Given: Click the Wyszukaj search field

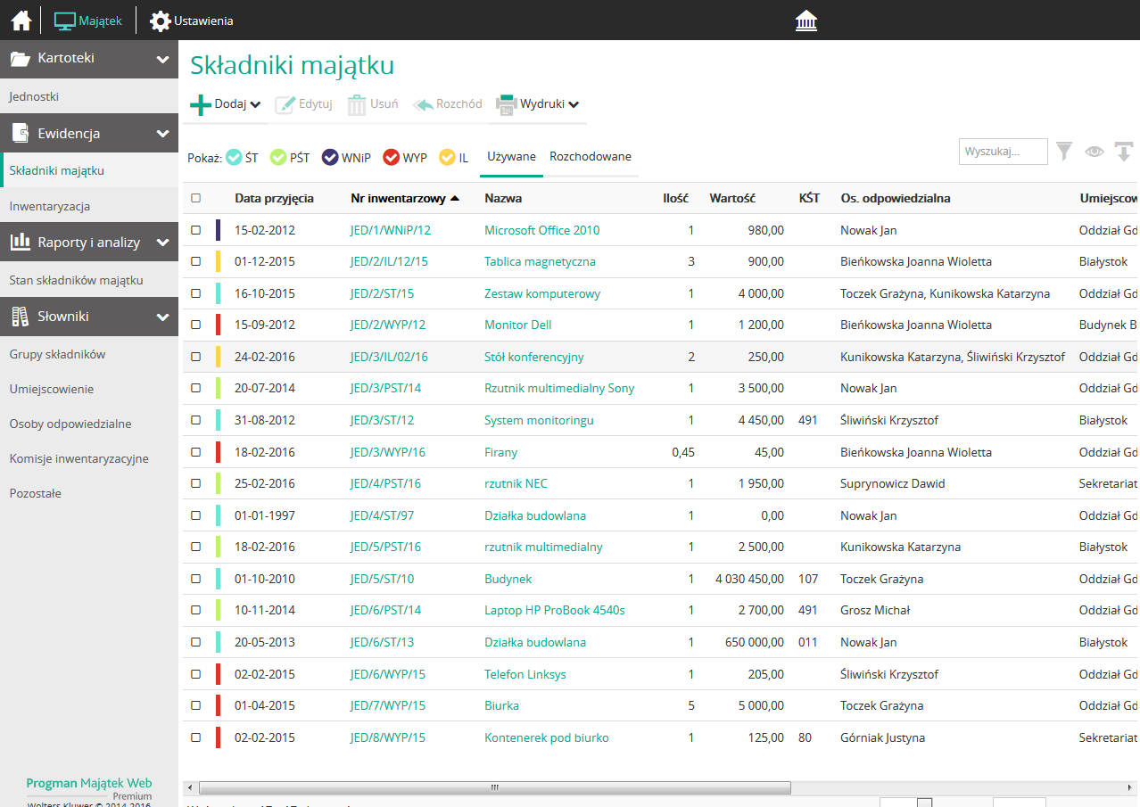Looking at the screenshot, I should (1003, 152).
